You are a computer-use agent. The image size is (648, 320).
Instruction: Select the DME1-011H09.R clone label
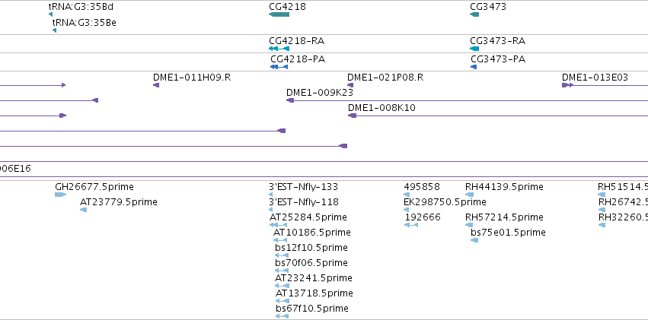click(192, 78)
